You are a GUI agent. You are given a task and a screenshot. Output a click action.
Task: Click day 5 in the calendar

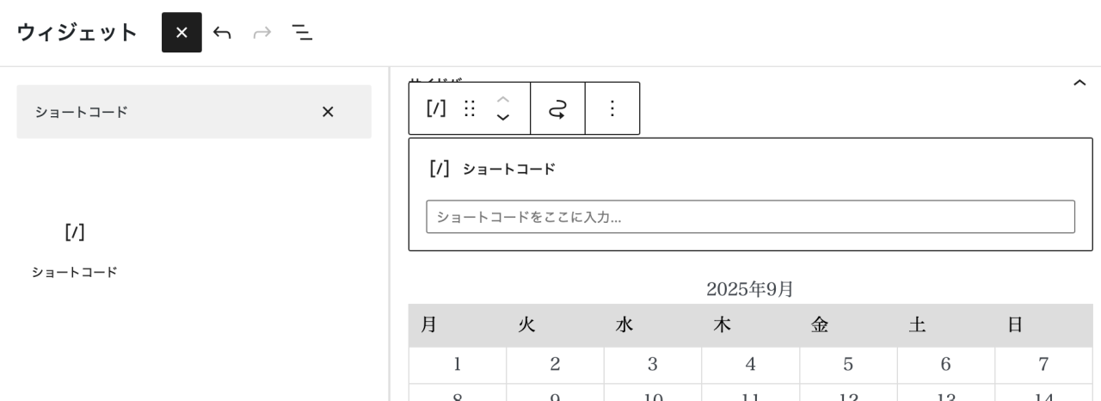[848, 365]
